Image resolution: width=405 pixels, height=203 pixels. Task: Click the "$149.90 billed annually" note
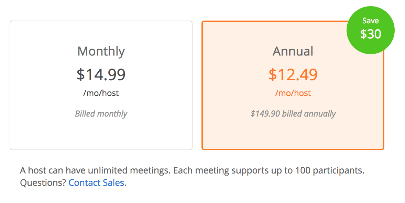pyautogui.click(x=293, y=114)
